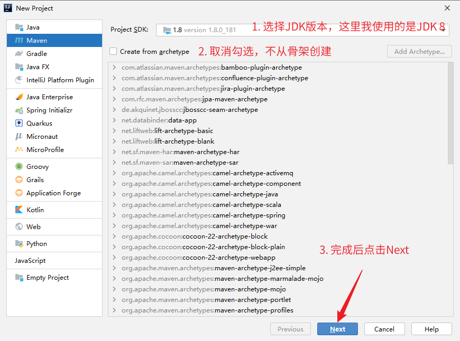Expand the bamboo-plugin-archetype tree node

[114, 68]
